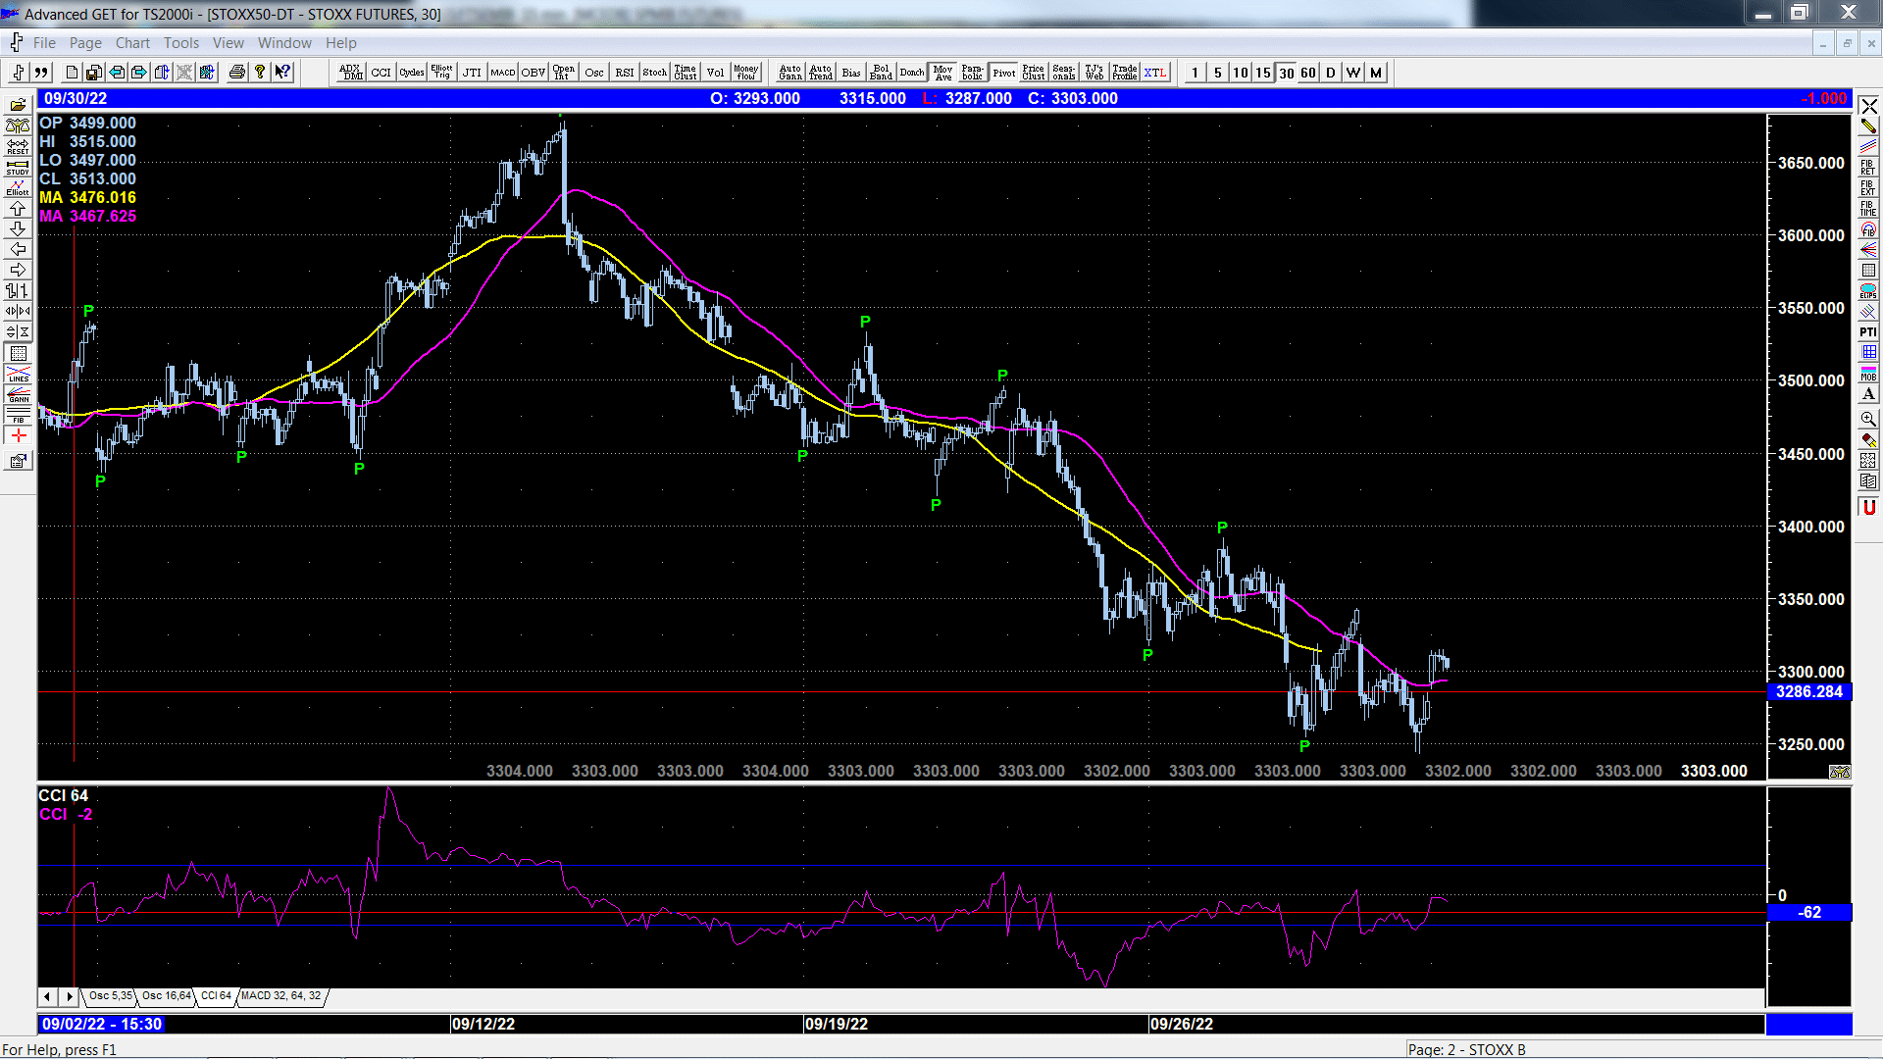Select the FIB RET retracement tool
Viewport: 1883px width, 1059px height.
(1868, 168)
